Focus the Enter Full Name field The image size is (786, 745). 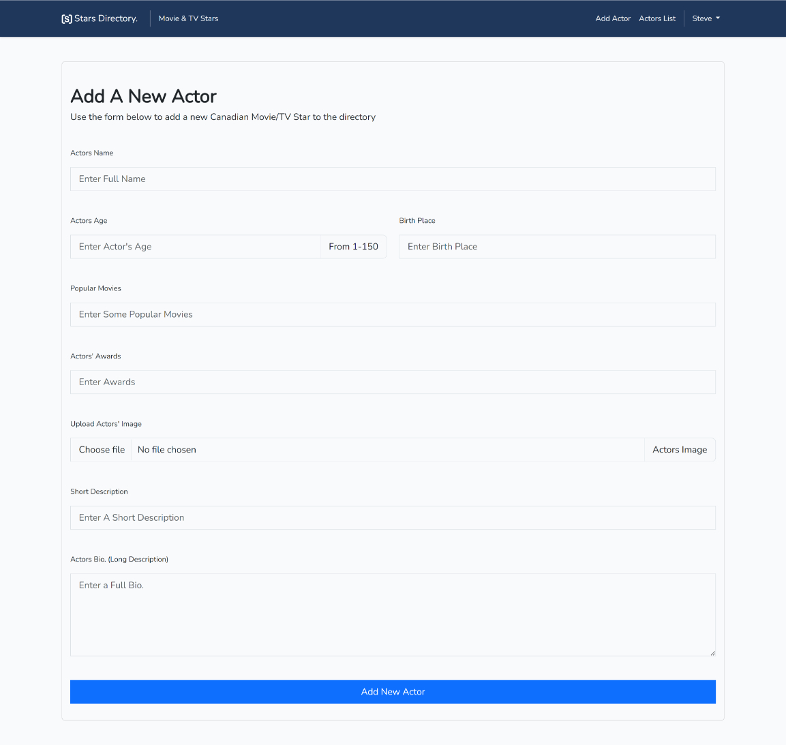point(393,179)
